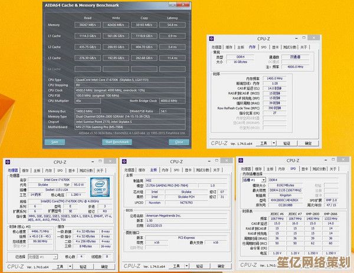Expand the 插槽 #1 slot selector dropdown

coord(263,181)
